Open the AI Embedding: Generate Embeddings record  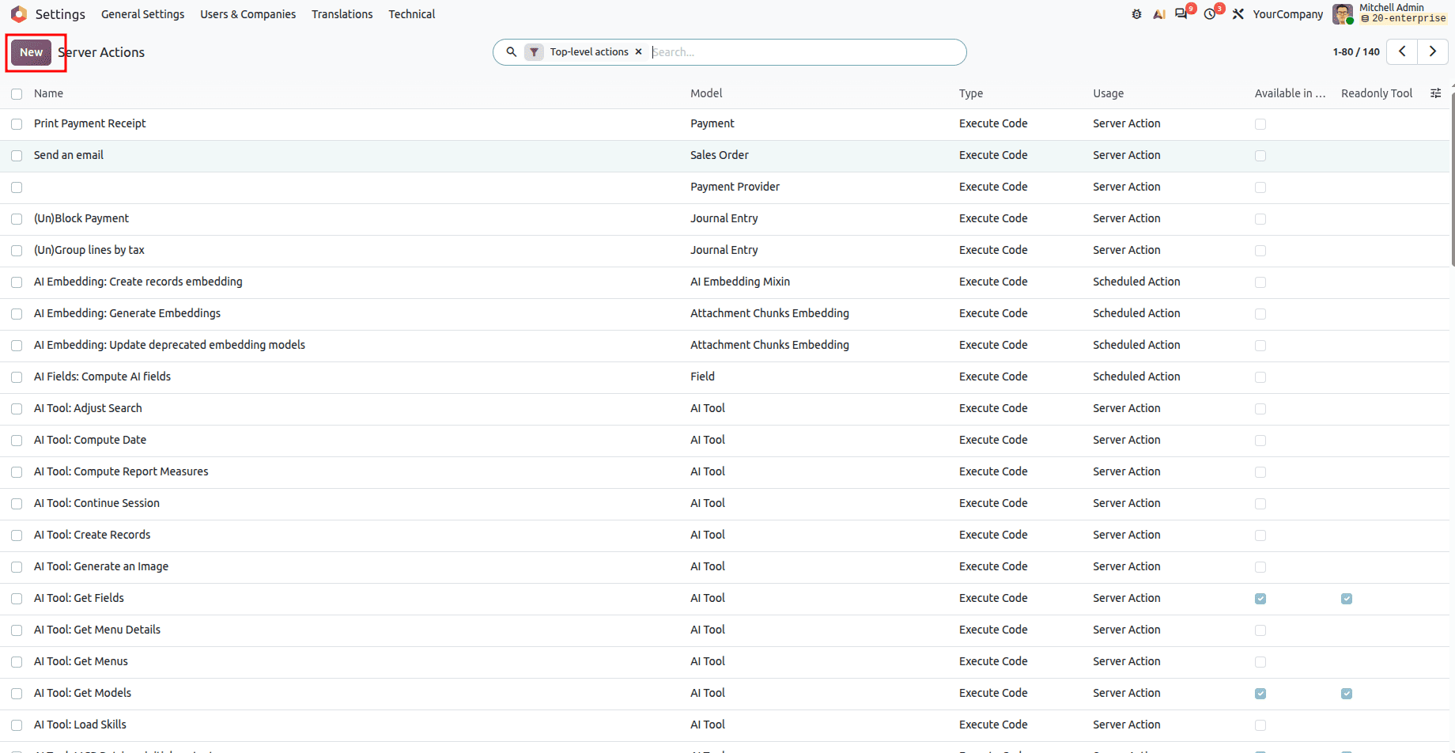pos(127,313)
